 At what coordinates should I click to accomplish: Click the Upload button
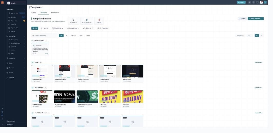point(242,19)
